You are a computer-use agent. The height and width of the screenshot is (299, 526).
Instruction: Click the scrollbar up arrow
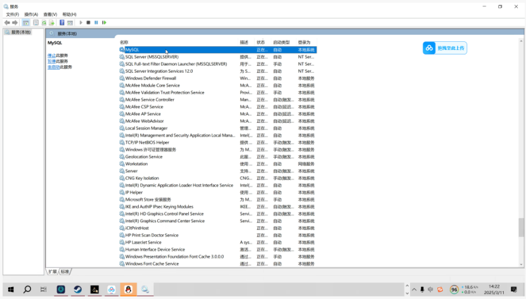(521, 41)
